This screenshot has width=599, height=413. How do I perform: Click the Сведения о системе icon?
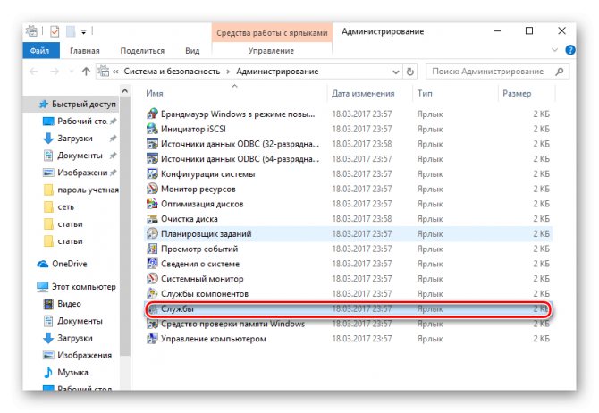tap(152, 264)
